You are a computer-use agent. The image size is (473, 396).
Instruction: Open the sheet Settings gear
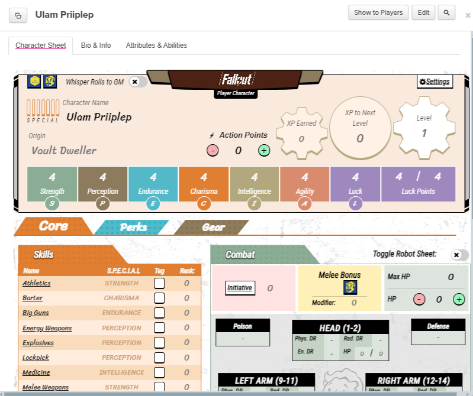point(435,82)
